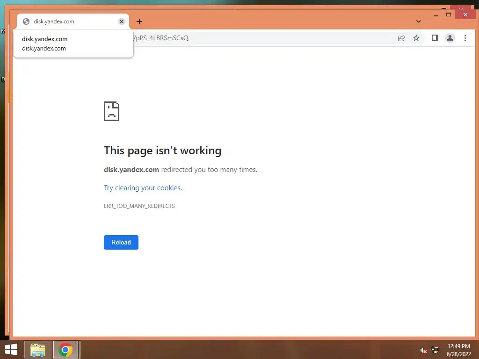Close the disk.yandex.com tab

tap(122, 22)
